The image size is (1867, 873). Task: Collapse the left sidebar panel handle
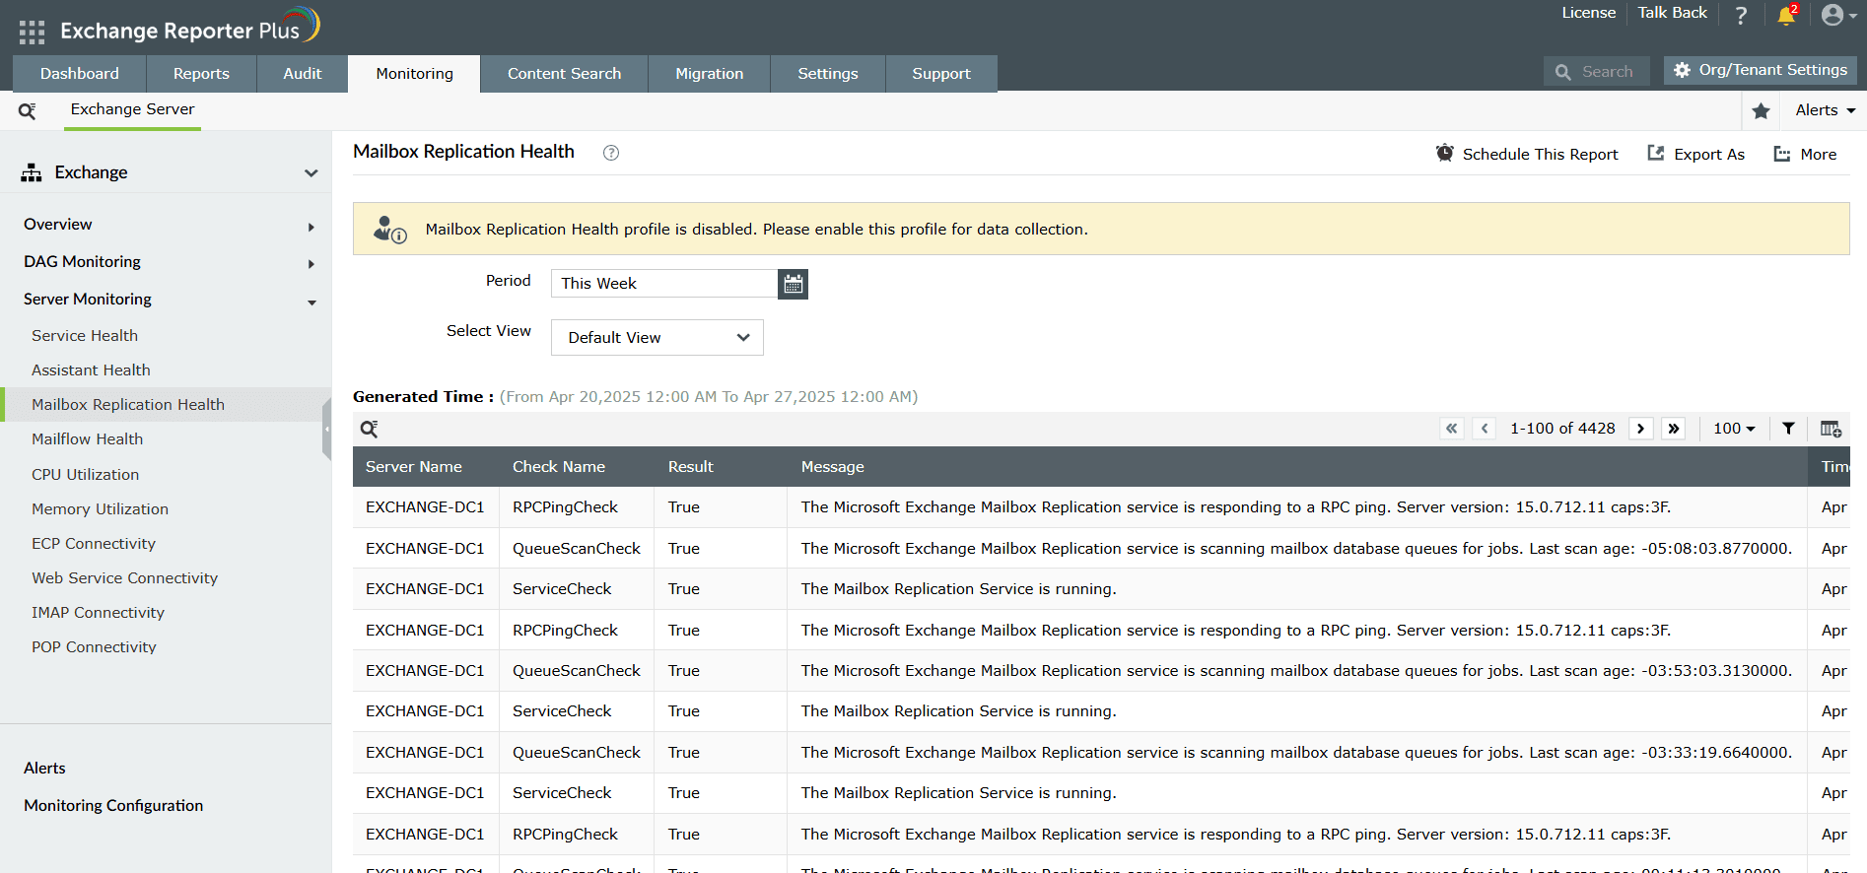(326, 430)
